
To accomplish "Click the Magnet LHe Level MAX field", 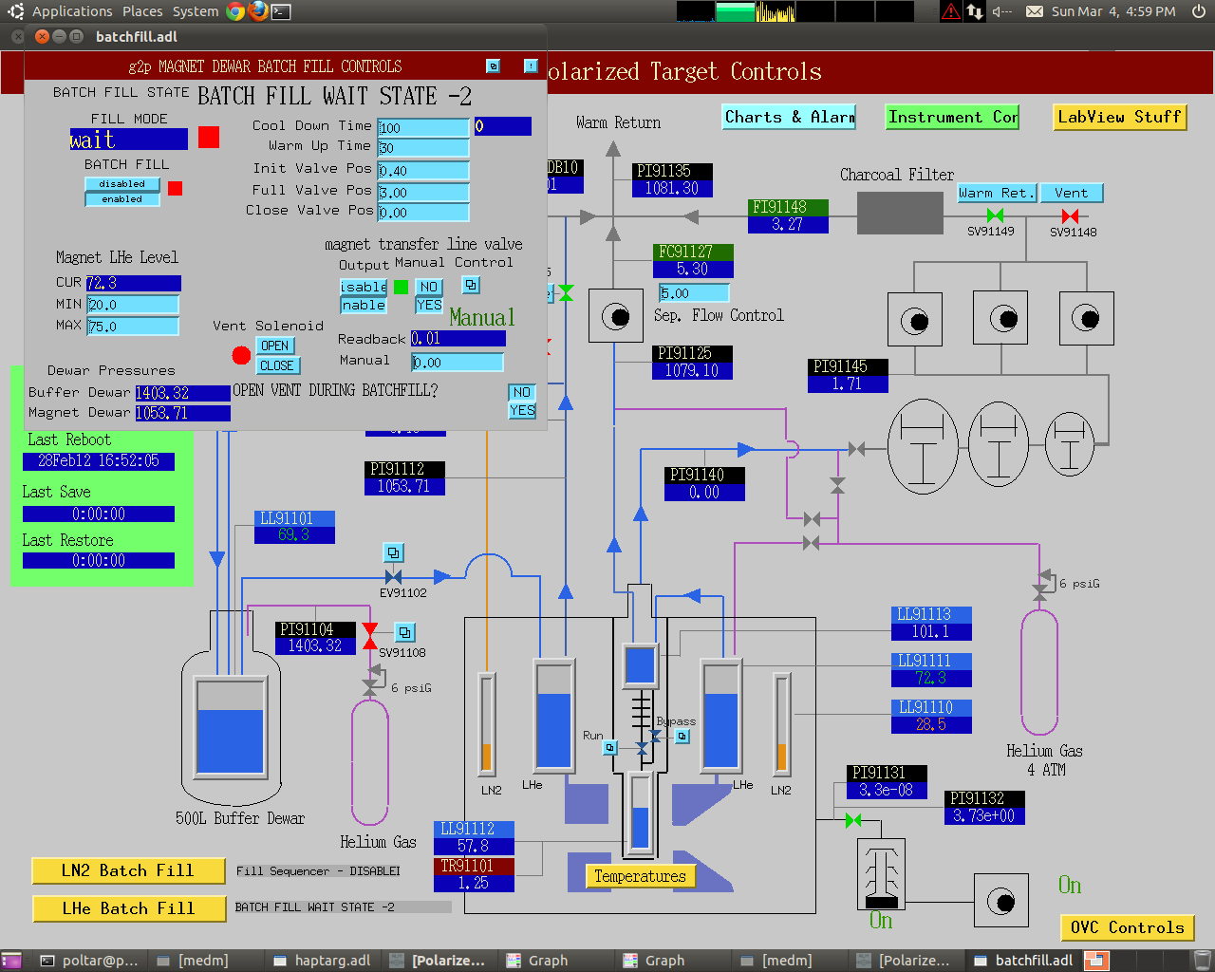I will (133, 327).
